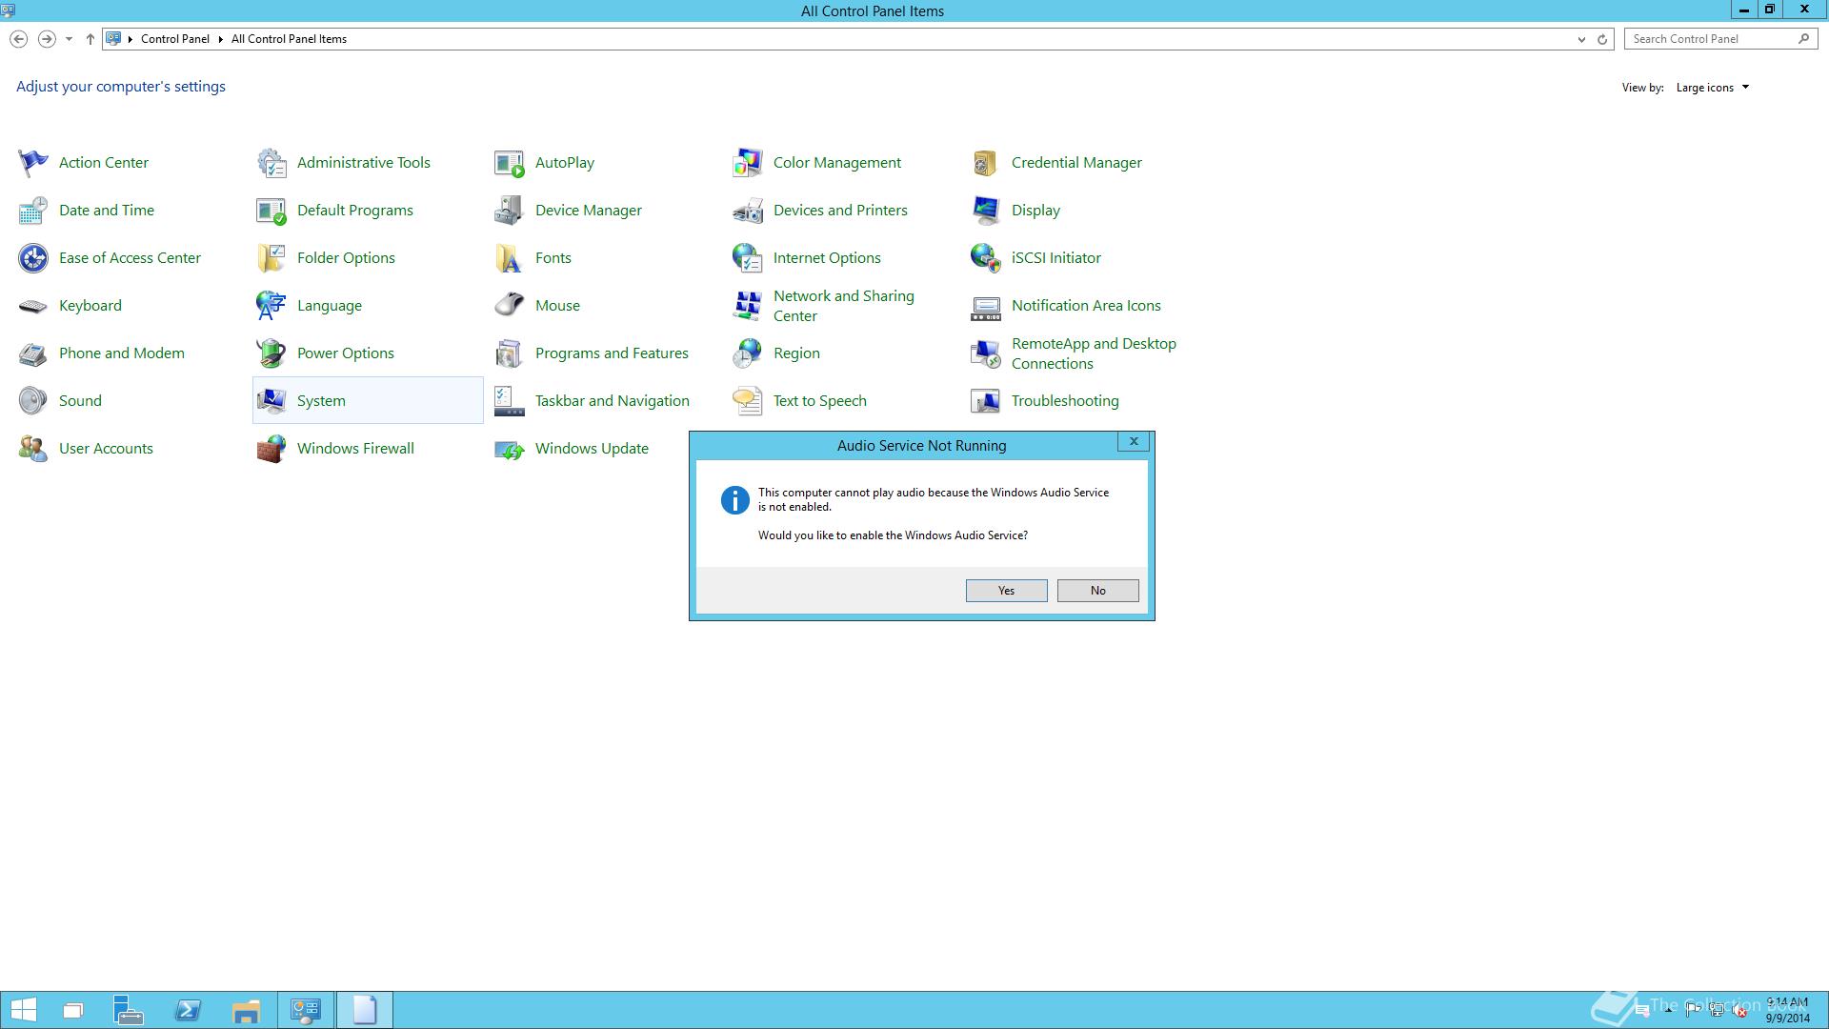Open the iSCSI Initiator icon
This screenshot has width=1829, height=1029.
[986, 258]
